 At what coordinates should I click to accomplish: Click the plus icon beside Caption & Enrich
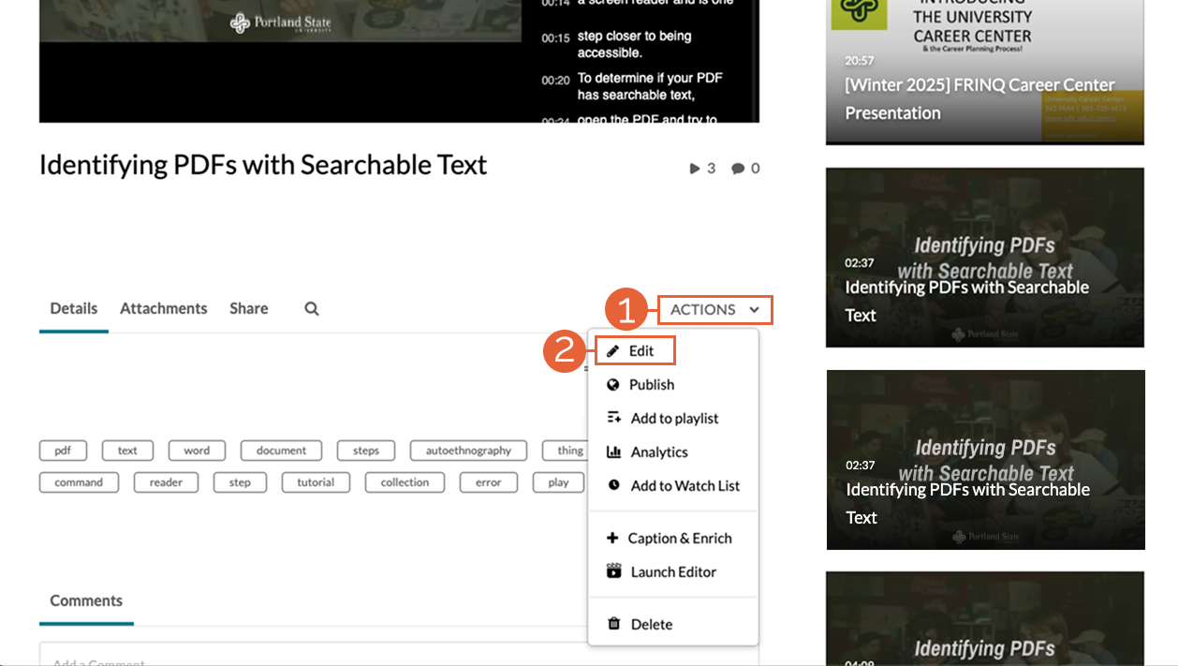(612, 538)
